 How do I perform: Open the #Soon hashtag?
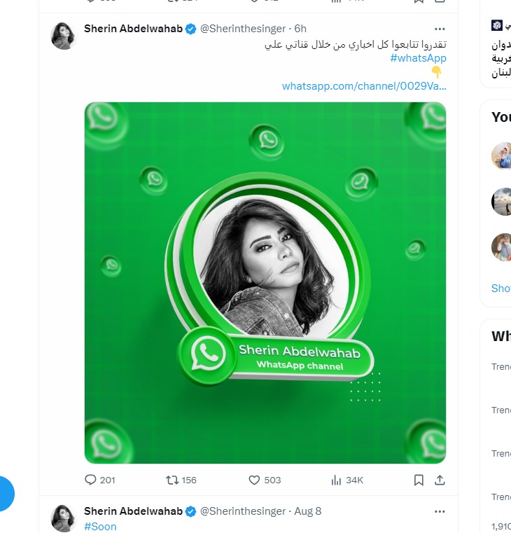[100, 526]
